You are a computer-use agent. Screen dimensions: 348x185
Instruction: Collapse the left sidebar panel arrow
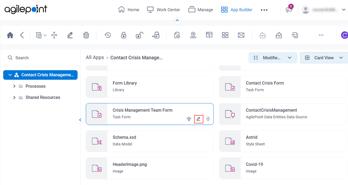point(80,120)
